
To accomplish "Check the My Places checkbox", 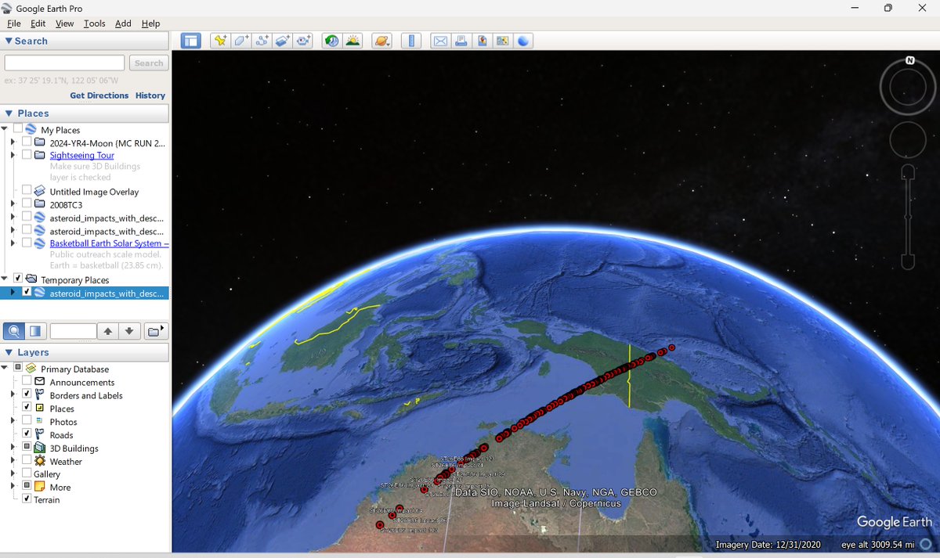I will [18, 129].
